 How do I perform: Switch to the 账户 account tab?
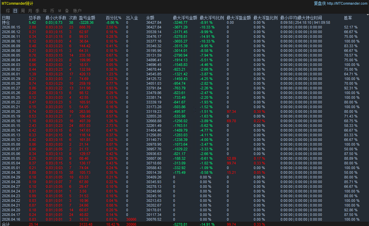pos(77,11)
